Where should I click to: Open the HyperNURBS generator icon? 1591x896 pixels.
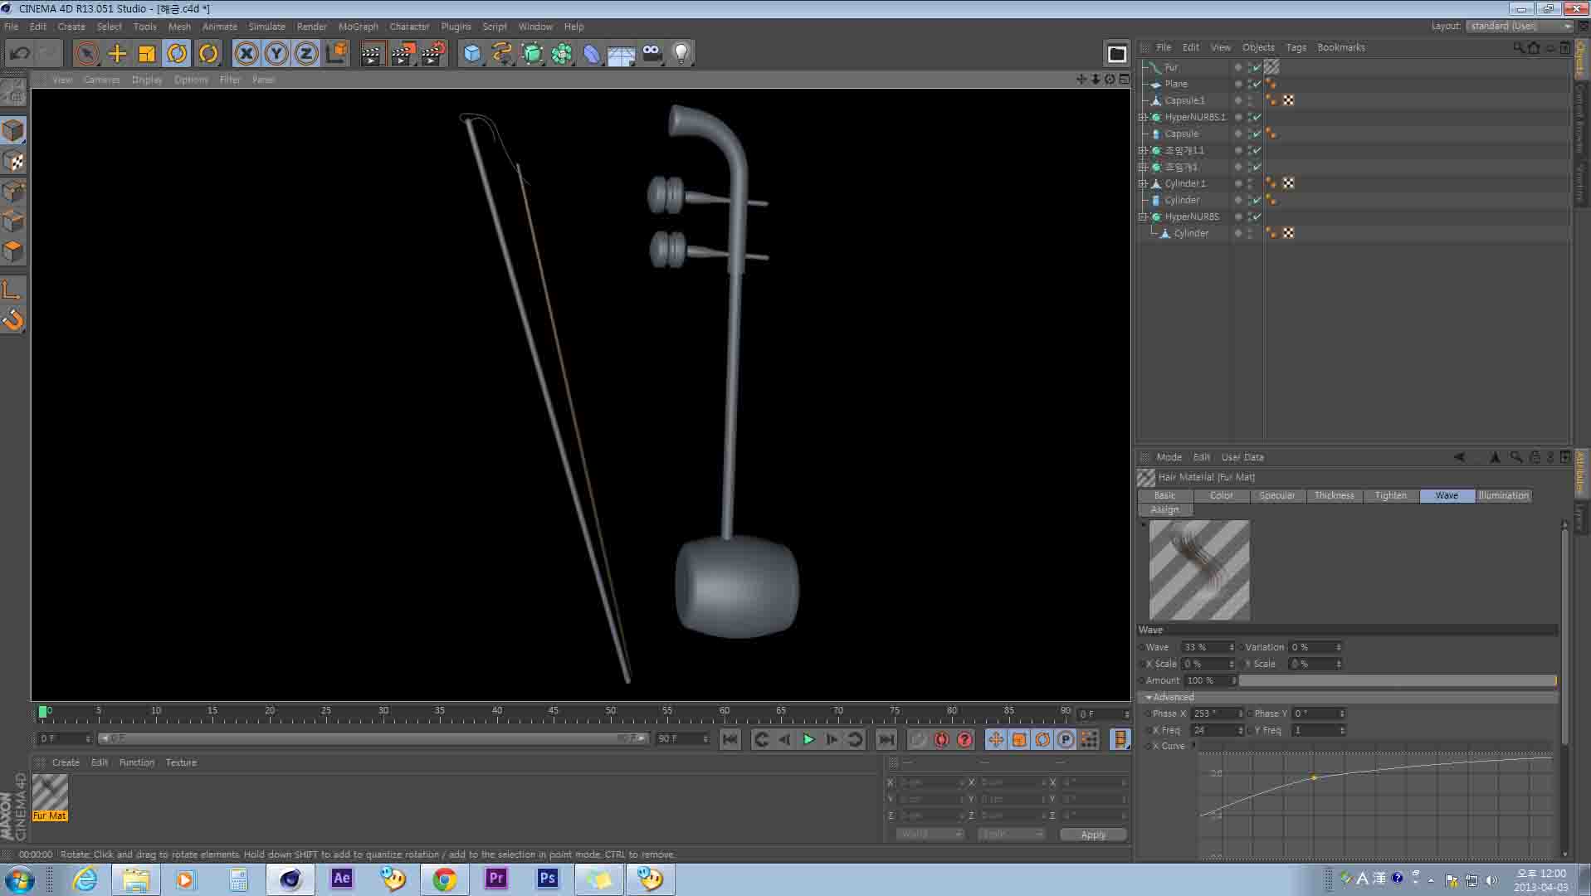[x=532, y=54]
